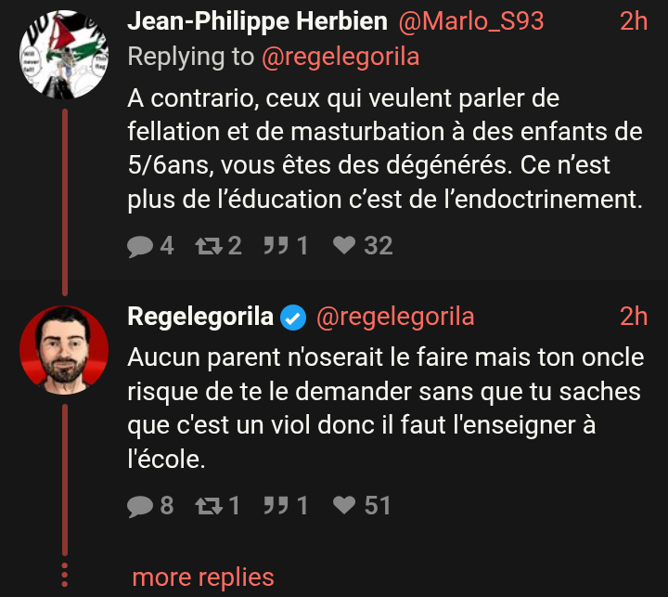Open Regelegorila's avatar image
This screenshot has width=668, height=597.
(x=64, y=348)
